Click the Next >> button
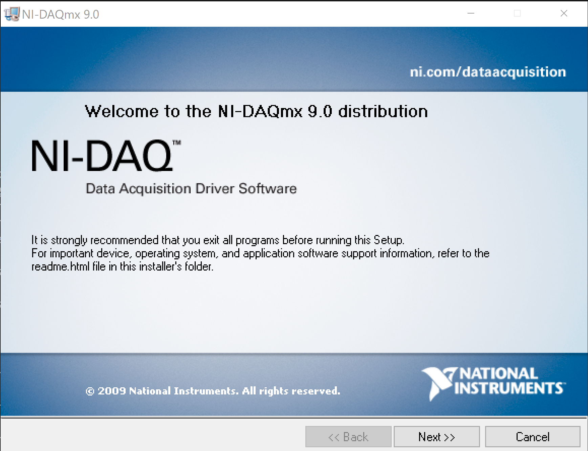The image size is (588, 451). (437, 436)
